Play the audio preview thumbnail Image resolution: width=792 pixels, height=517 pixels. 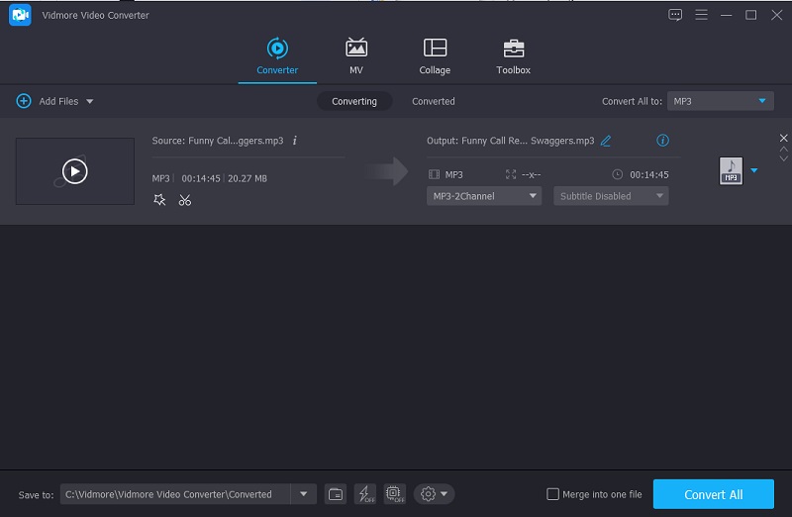click(75, 171)
